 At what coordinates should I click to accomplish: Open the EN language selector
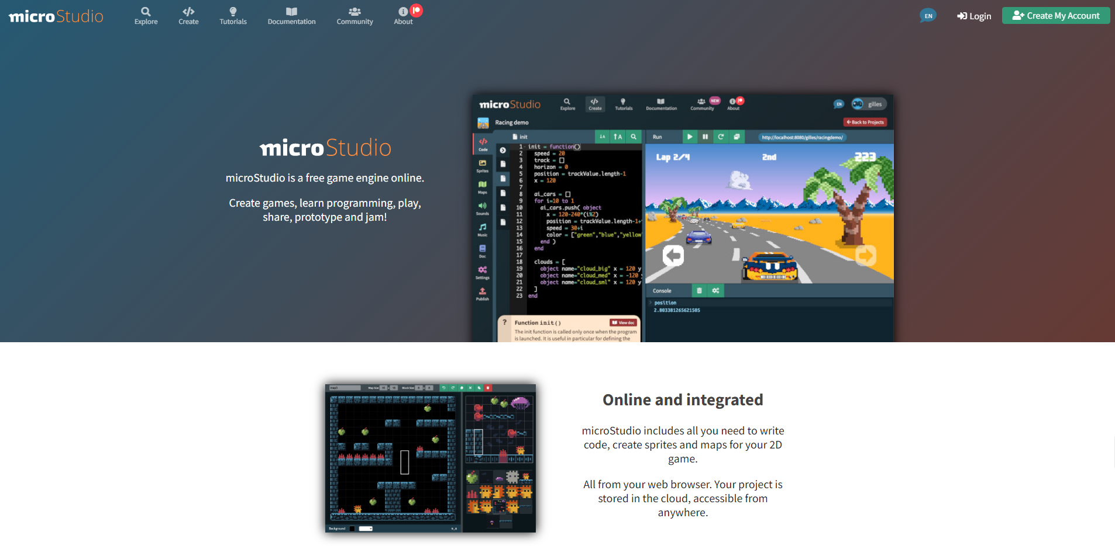928,16
